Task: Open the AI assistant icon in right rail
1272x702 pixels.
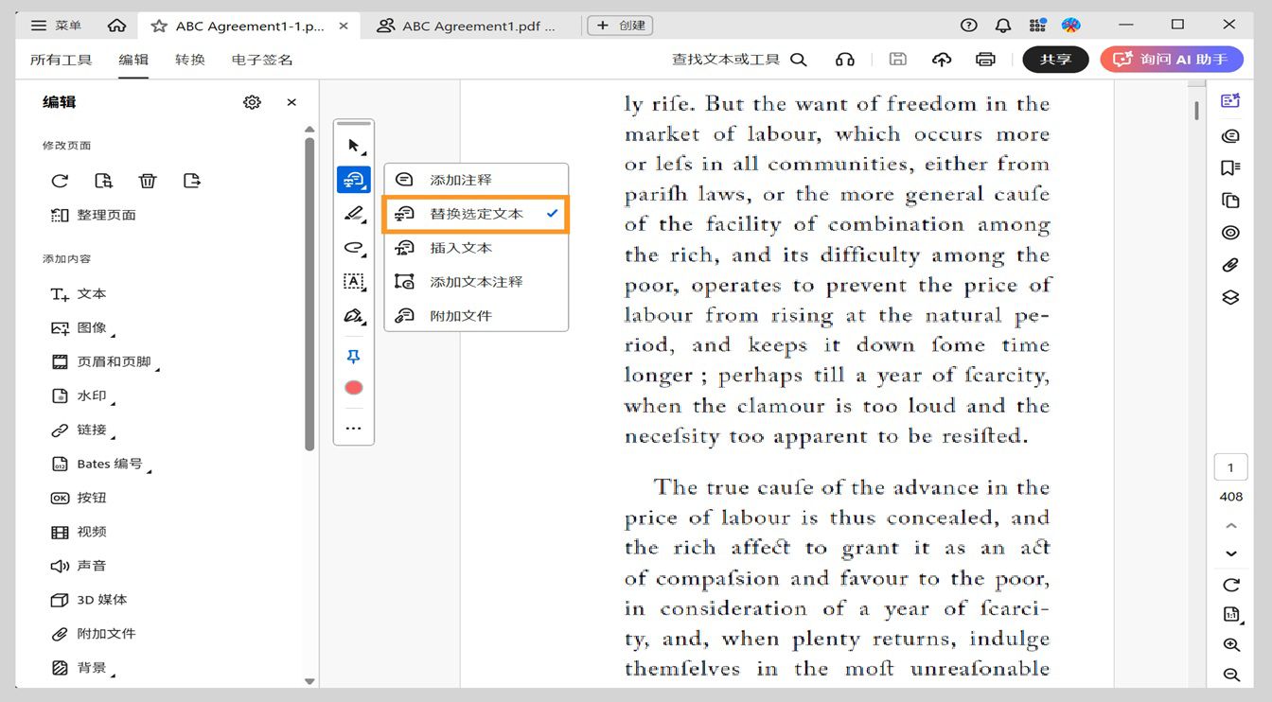Action: point(1230,101)
